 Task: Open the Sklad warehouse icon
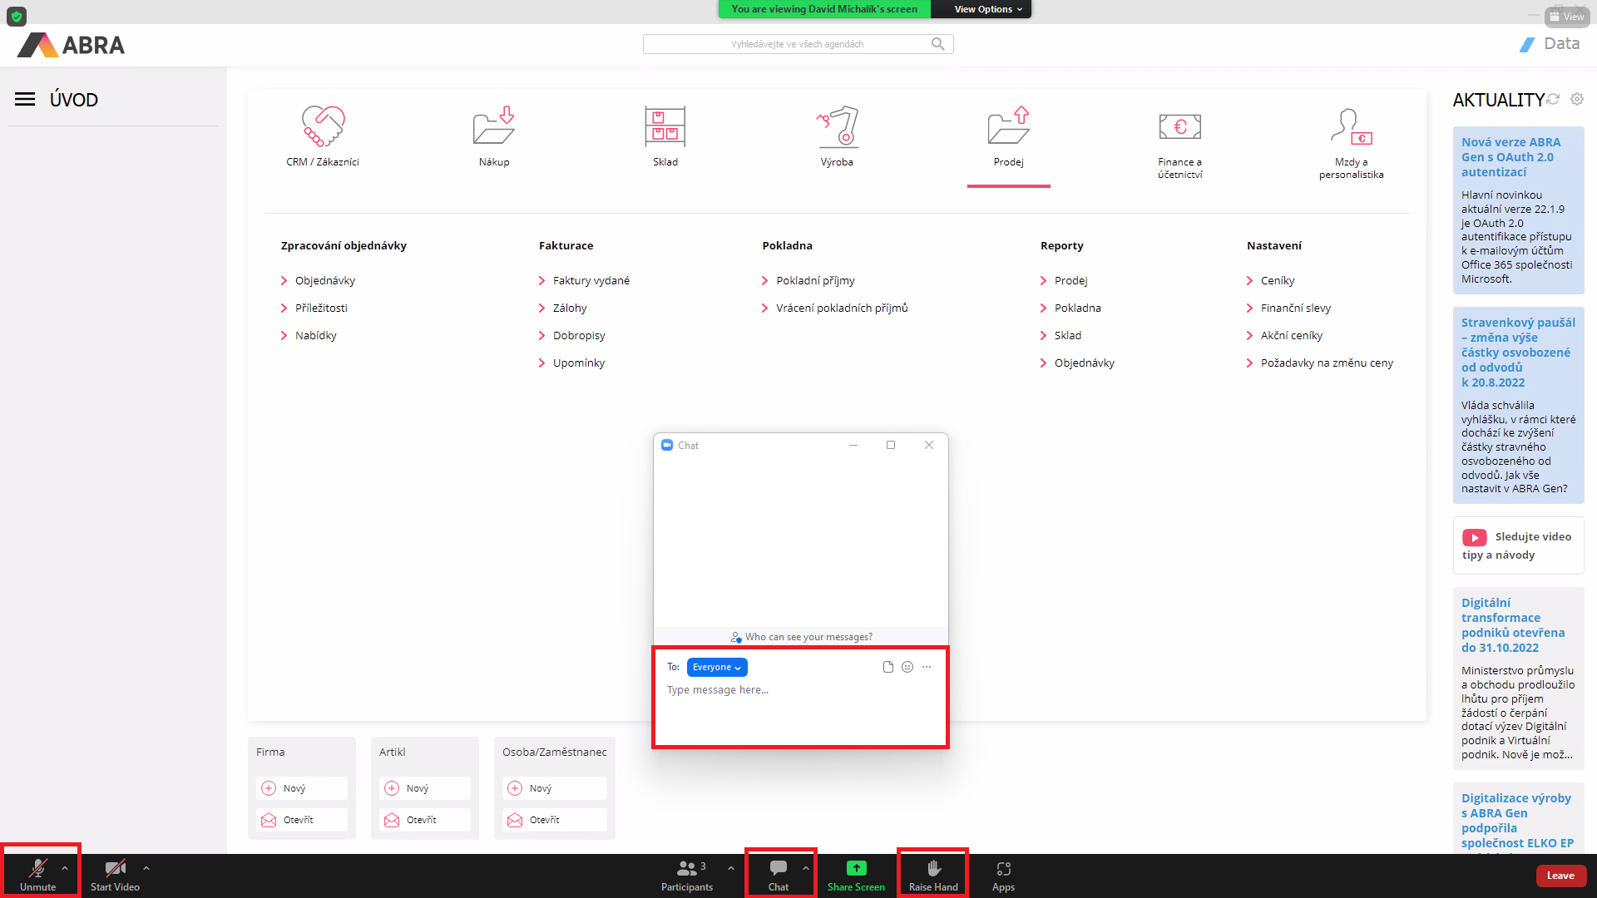tap(665, 127)
